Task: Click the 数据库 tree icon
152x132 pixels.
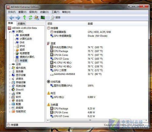Action: click(13, 108)
